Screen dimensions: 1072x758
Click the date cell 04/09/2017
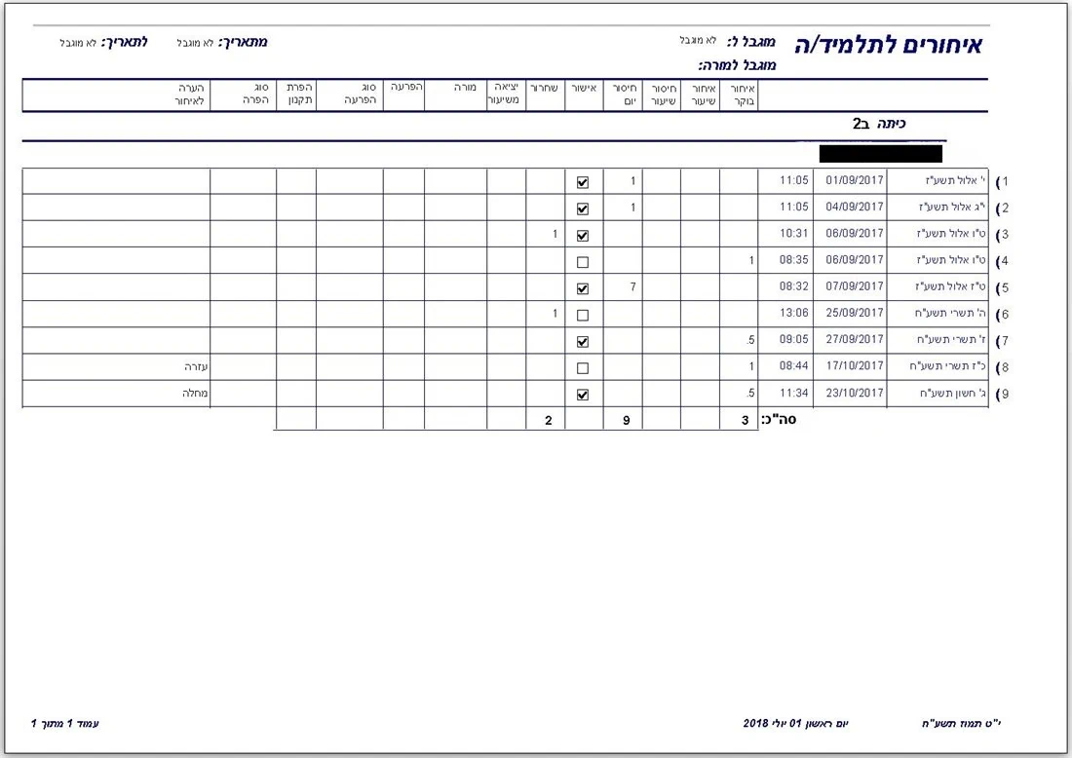point(855,207)
